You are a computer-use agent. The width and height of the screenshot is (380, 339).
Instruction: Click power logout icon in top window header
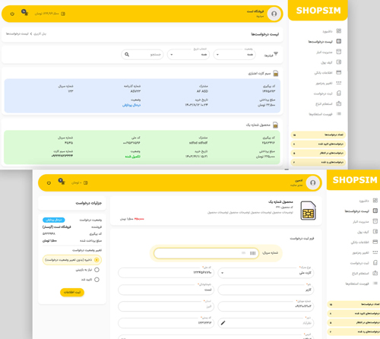[12, 14]
